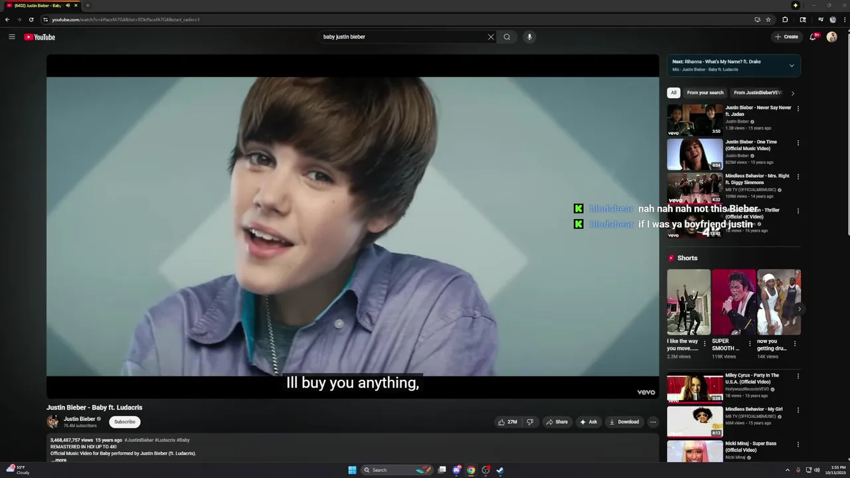Open options for Mrs. Right video
The width and height of the screenshot is (850, 478).
pyautogui.click(x=798, y=177)
